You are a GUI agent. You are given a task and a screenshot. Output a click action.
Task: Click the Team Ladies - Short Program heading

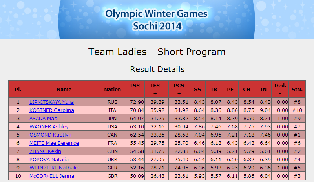pos(157,52)
